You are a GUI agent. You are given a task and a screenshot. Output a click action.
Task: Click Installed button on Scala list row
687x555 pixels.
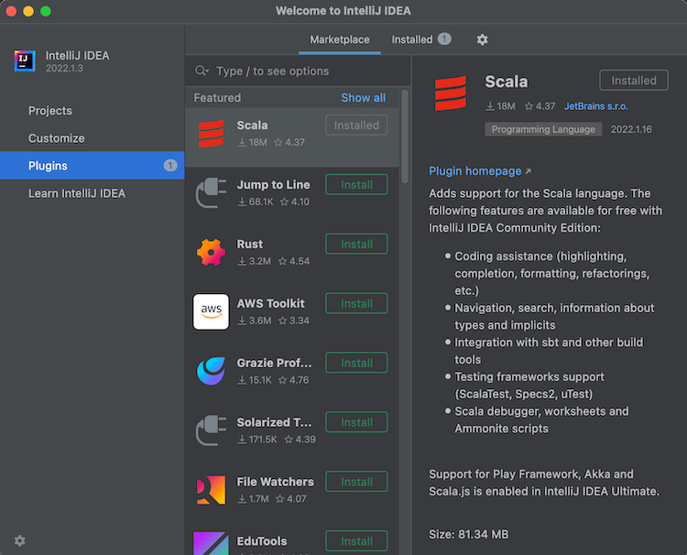(356, 125)
